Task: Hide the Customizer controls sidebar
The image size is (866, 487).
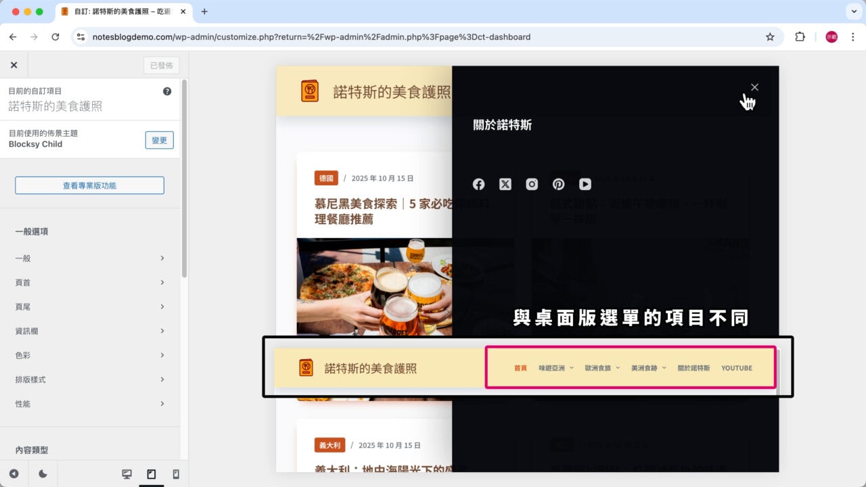Action: pyautogui.click(x=14, y=474)
